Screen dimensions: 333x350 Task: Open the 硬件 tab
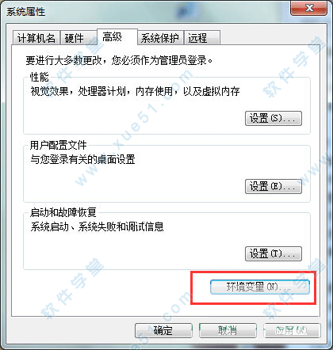(78, 38)
